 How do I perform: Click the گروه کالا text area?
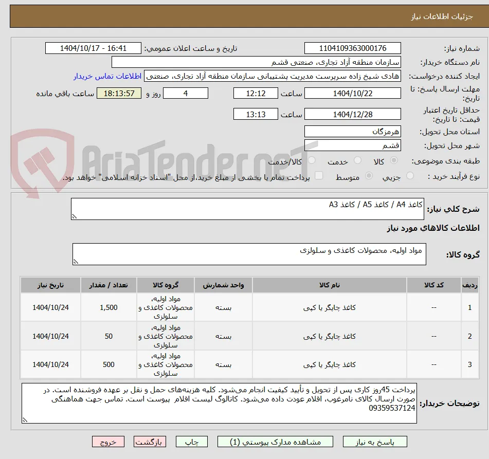click(249, 254)
